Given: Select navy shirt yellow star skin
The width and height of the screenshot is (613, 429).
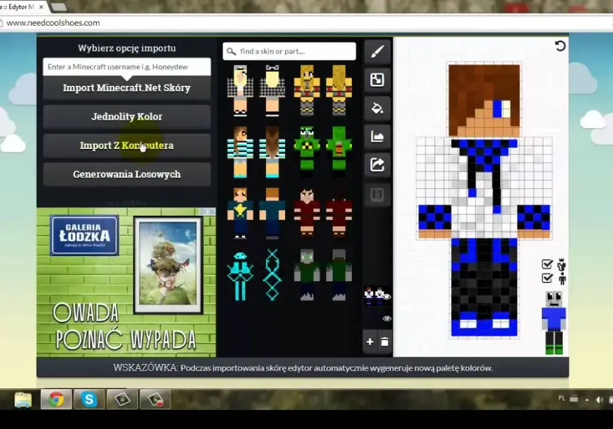Looking at the screenshot, I should click(240, 213).
